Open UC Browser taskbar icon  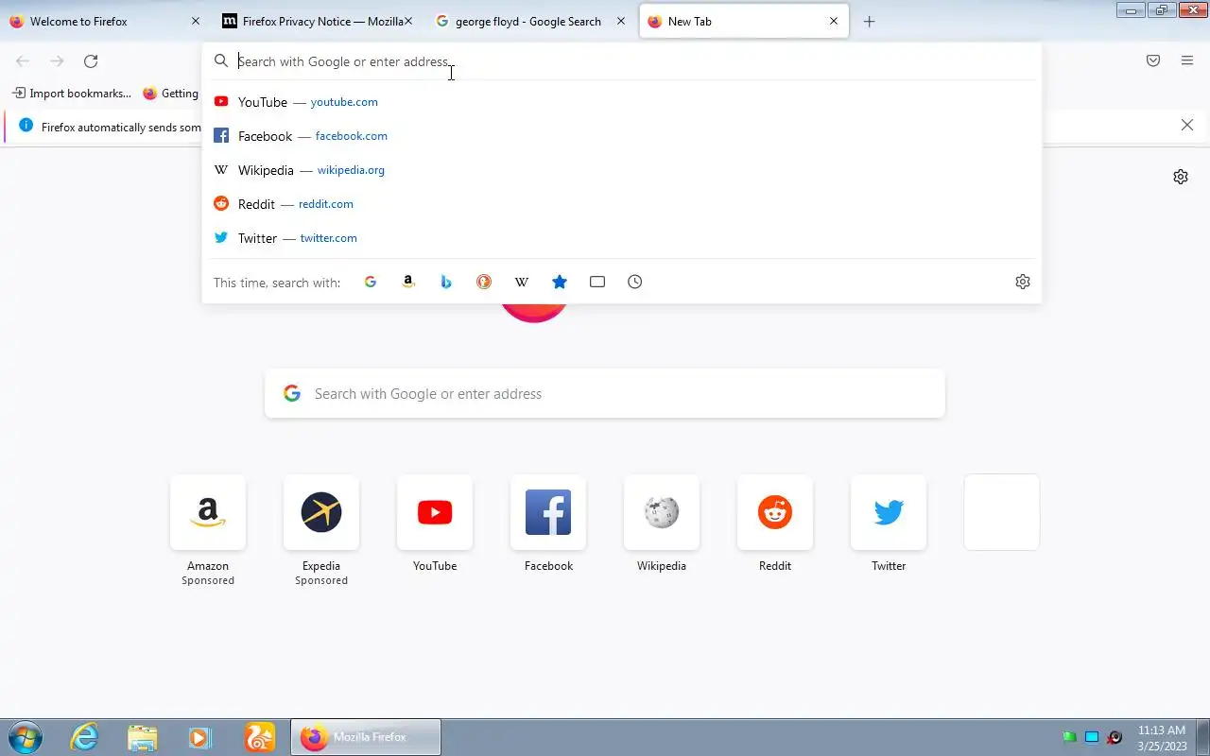pyautogui.click(x=260, y=737)
